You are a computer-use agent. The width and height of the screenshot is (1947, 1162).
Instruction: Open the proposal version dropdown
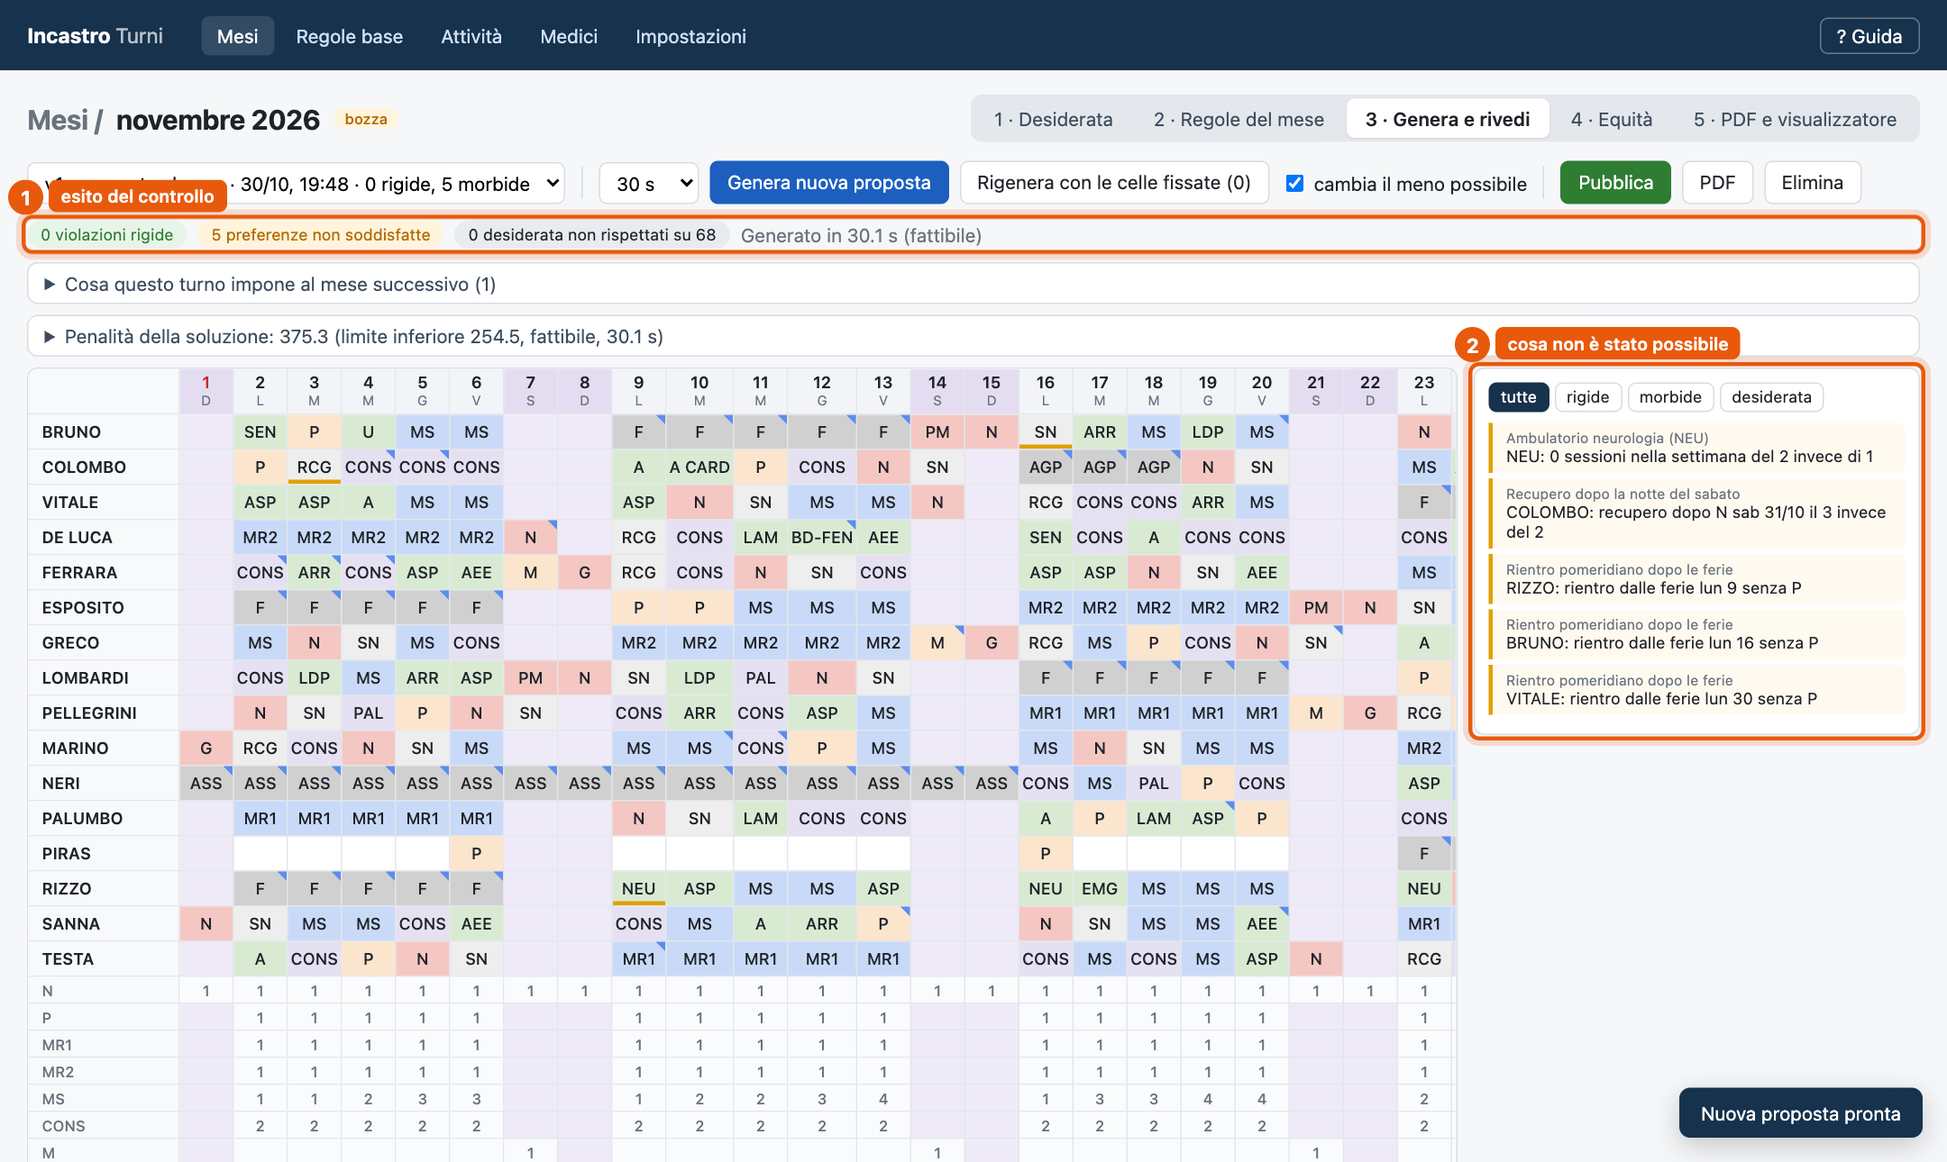point(297,184)
